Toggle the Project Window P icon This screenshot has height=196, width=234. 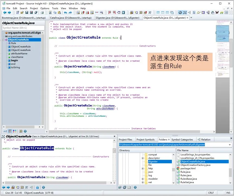pyautogui.click(x=180, y=13)
